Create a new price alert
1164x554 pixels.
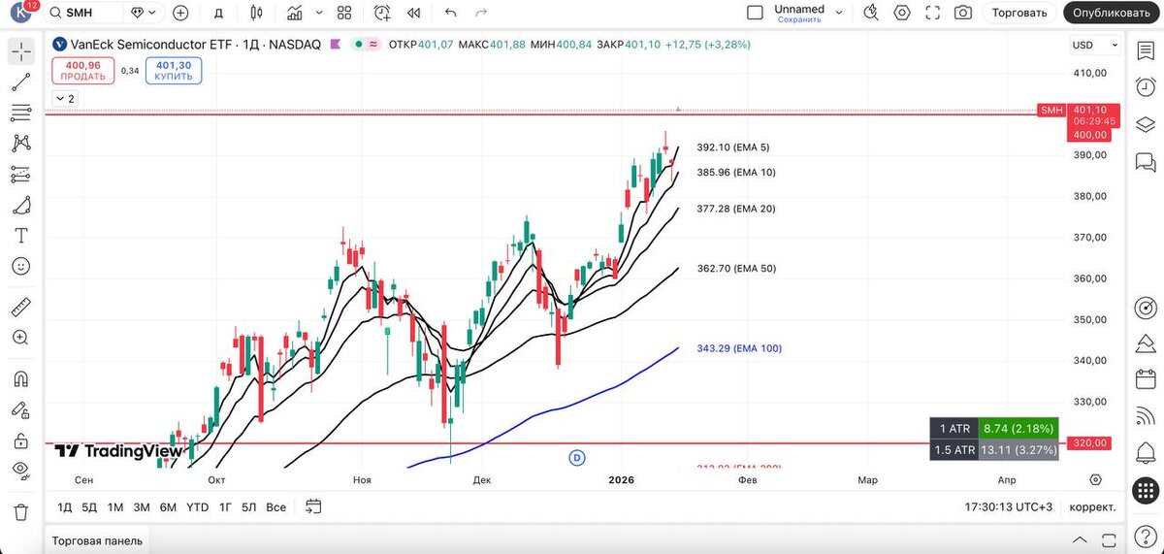click(382, 13)
